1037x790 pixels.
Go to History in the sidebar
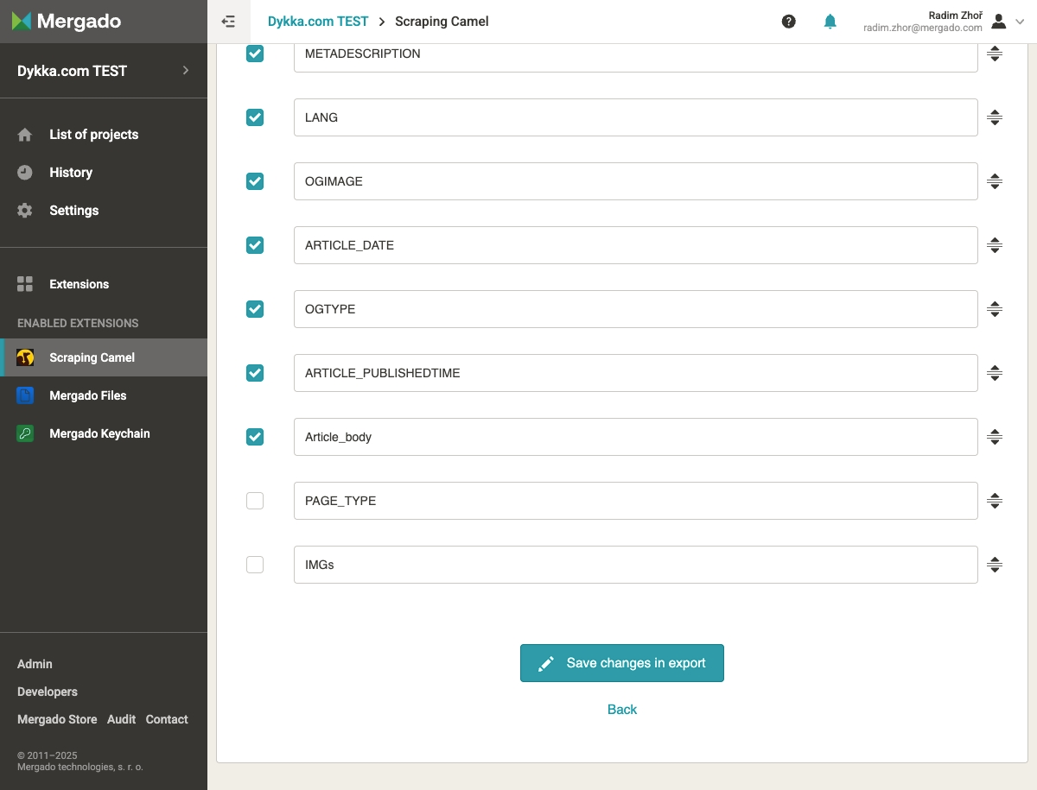click(x=71, y=173)
